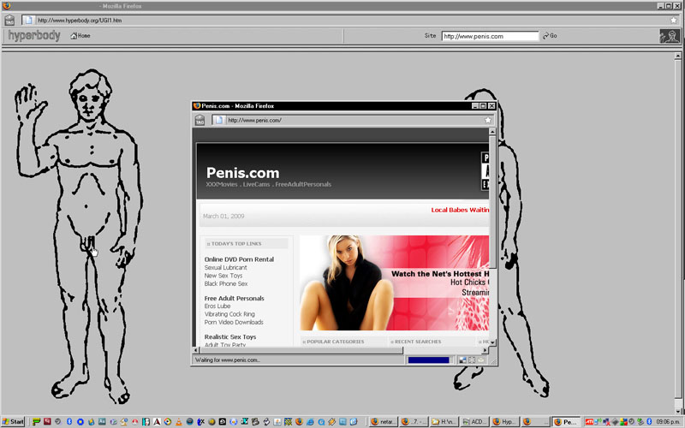Click the TAG icon in the popup window
Viewport: 685px width, 428px height.
(x=200, y=121)
